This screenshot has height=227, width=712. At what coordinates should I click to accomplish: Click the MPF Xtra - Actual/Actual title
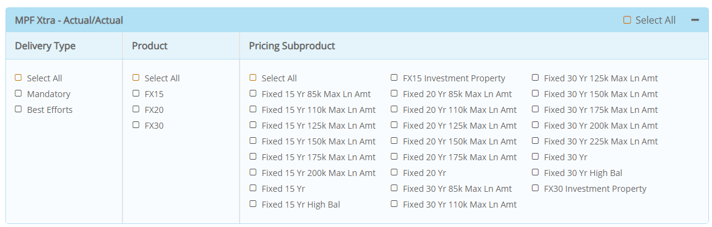pos(69,21)
